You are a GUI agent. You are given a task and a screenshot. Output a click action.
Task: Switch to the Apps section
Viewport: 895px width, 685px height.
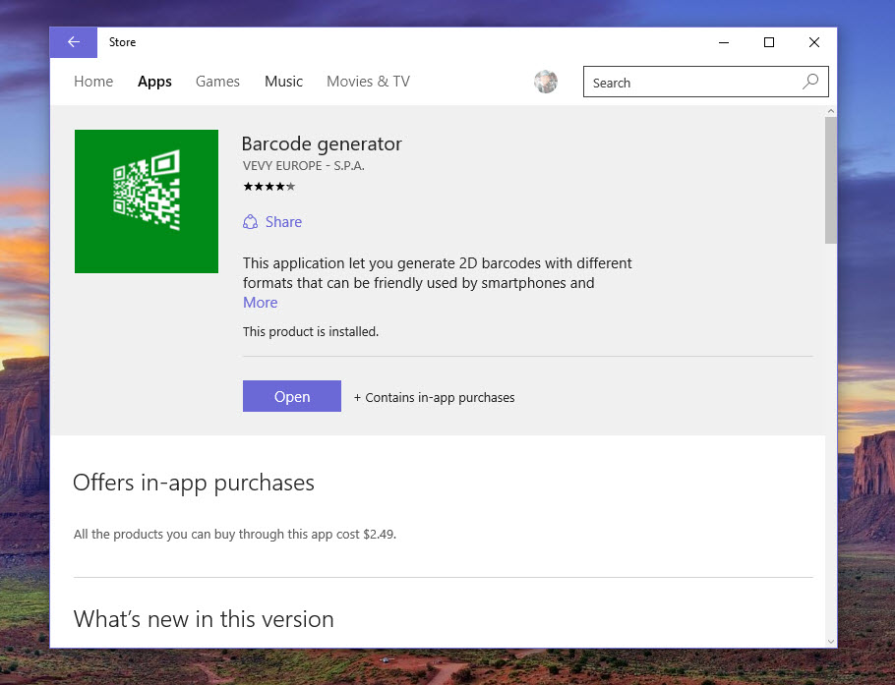coord(154,82)
